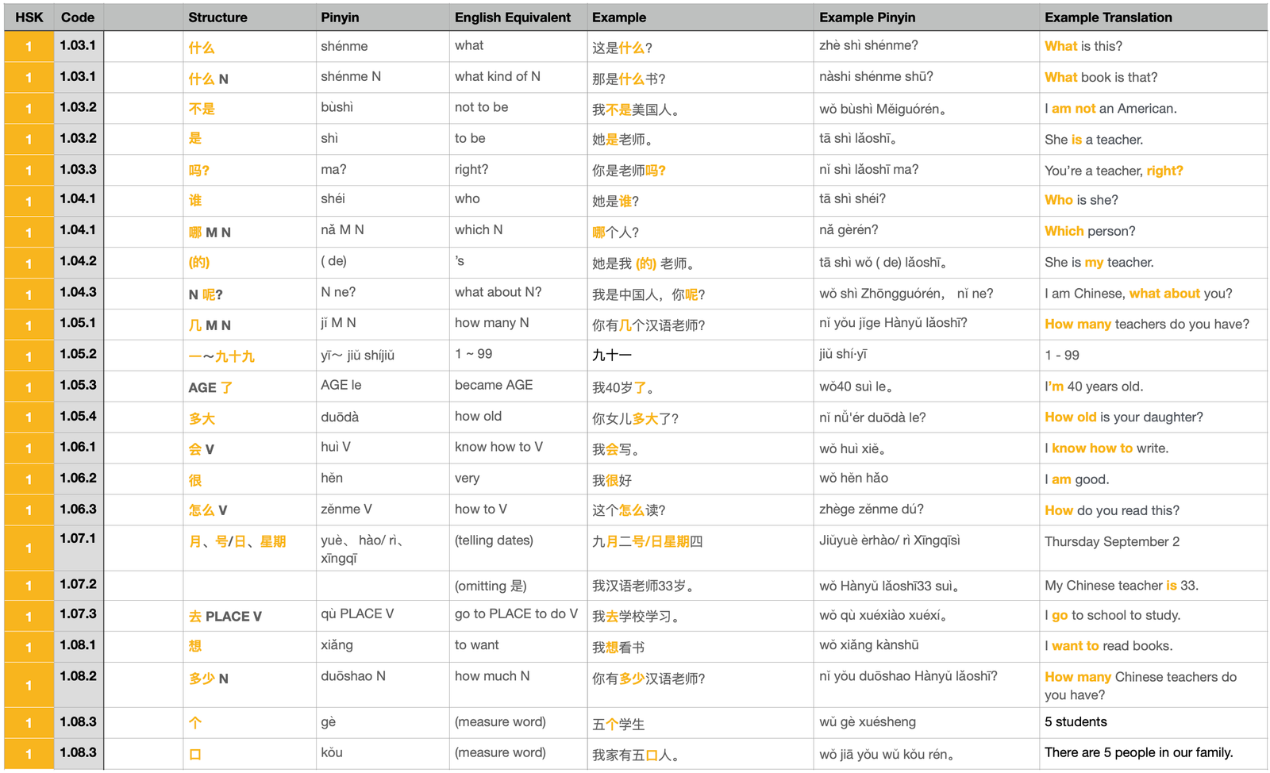Select the 'shénme N' pinyin cell
The width and height of the screenshot is (1270, 773).
[x=351, y=77]
